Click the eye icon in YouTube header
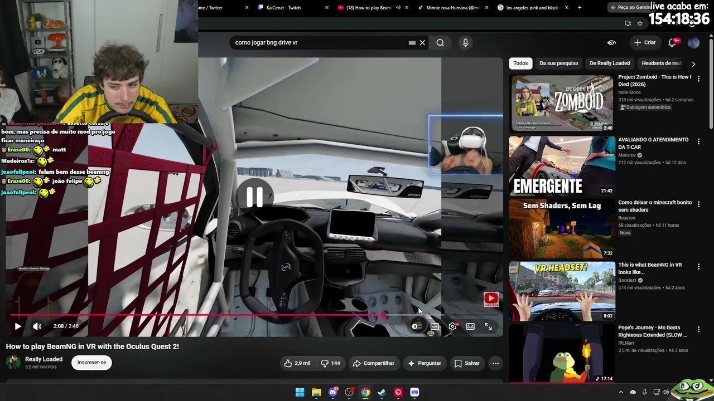This screenshot has height=401, width=714. 611,42
